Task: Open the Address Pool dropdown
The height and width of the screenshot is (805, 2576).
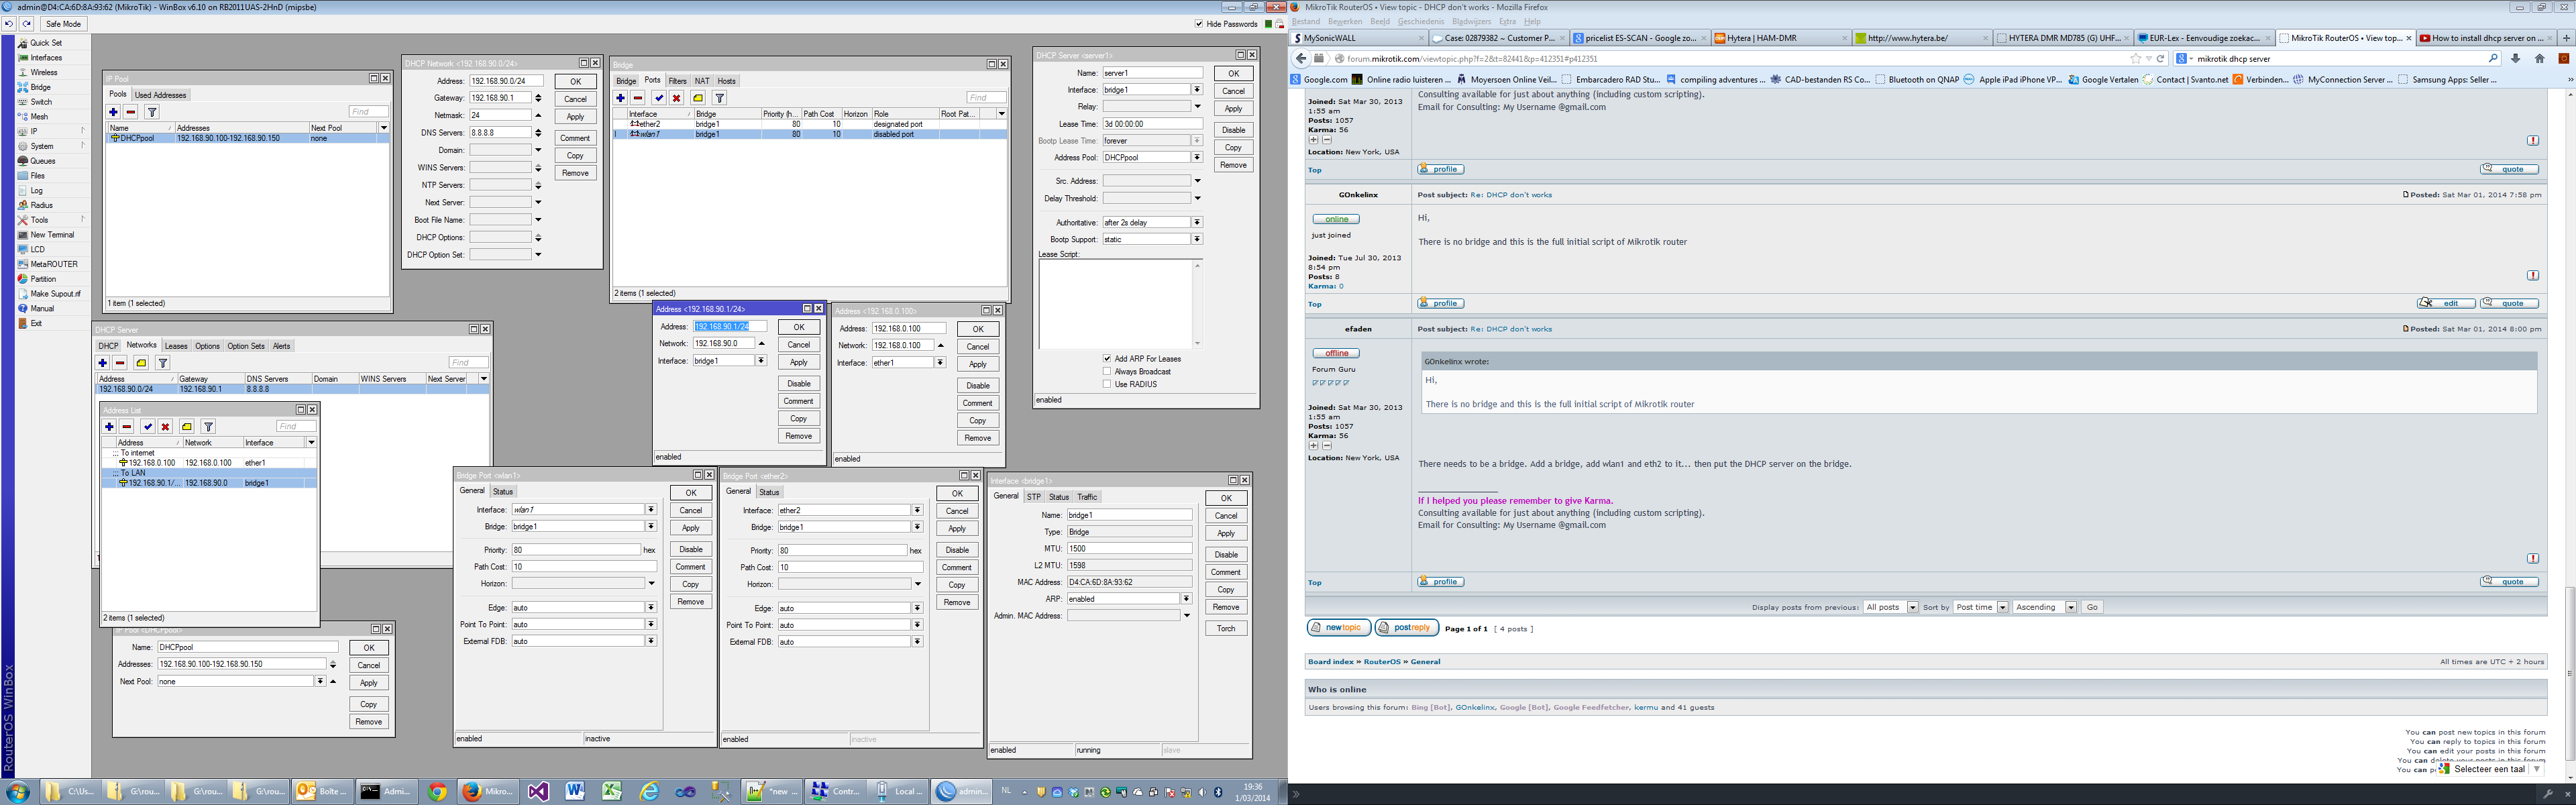Action: 1197,158
